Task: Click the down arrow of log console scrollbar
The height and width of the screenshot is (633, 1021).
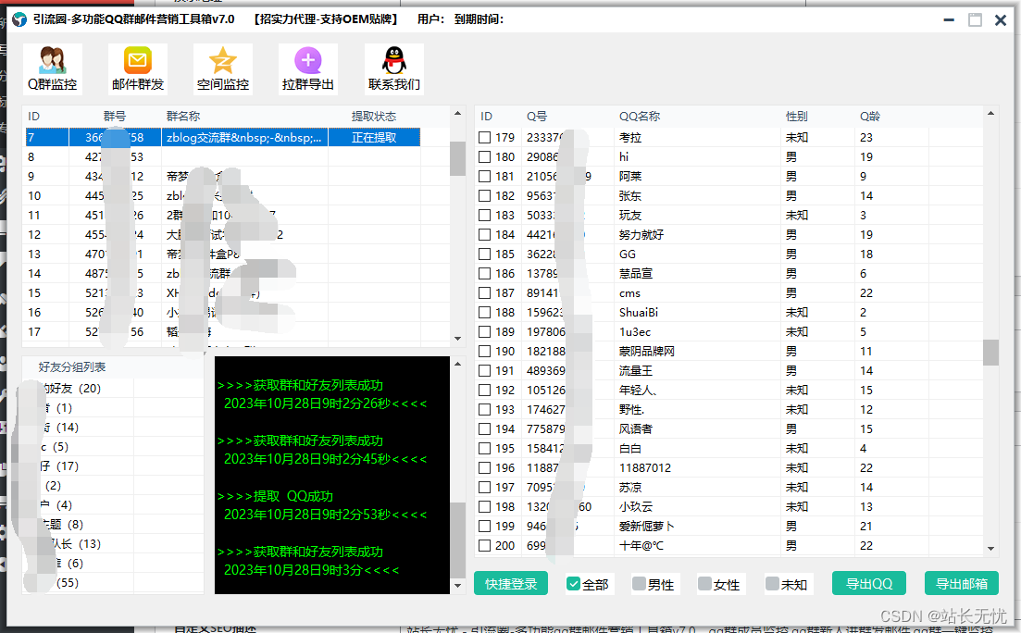Action: pyautogui.click(x=458, y=586)
